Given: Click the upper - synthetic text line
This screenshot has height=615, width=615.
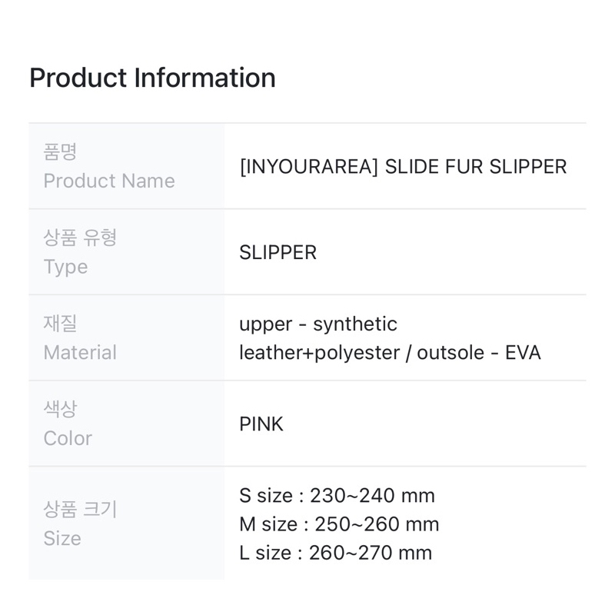Looking at the screenshot, I should 318,324.
